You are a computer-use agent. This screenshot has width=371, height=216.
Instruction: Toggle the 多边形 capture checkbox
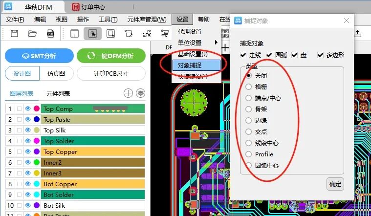tap(320, 55)
